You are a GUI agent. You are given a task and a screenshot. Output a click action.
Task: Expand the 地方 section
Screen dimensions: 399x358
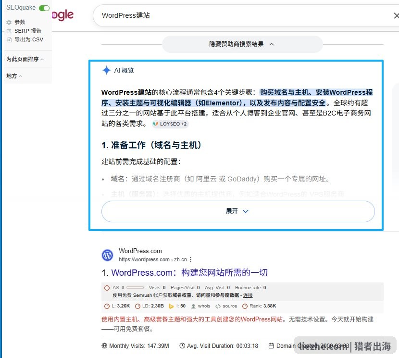14,76
